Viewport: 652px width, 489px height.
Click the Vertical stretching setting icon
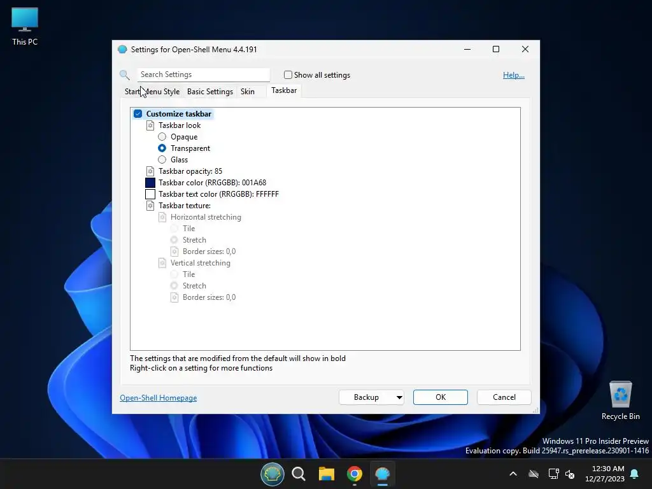click(x=162, y=263)
